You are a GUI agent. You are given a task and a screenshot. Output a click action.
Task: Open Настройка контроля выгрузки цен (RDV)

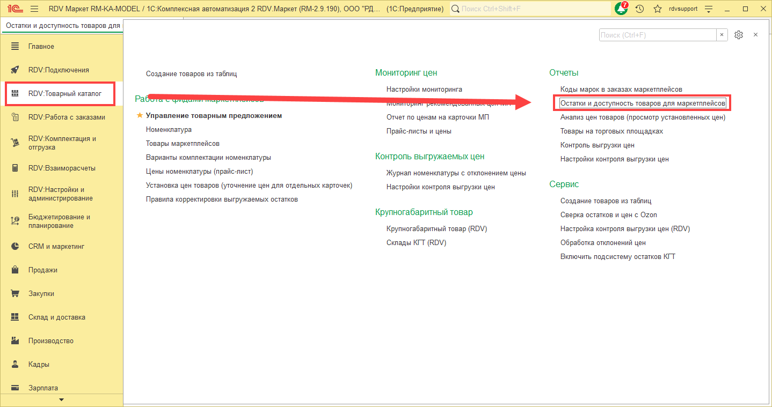click(625, 228)
